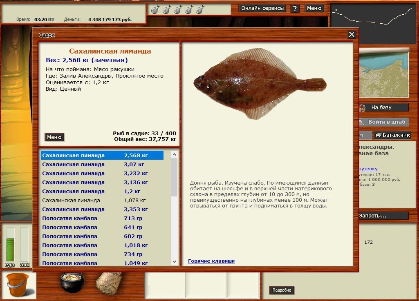Click the first flask icon in top bar
This screenshot has height=301, width=419.
(x=155, y=10)
